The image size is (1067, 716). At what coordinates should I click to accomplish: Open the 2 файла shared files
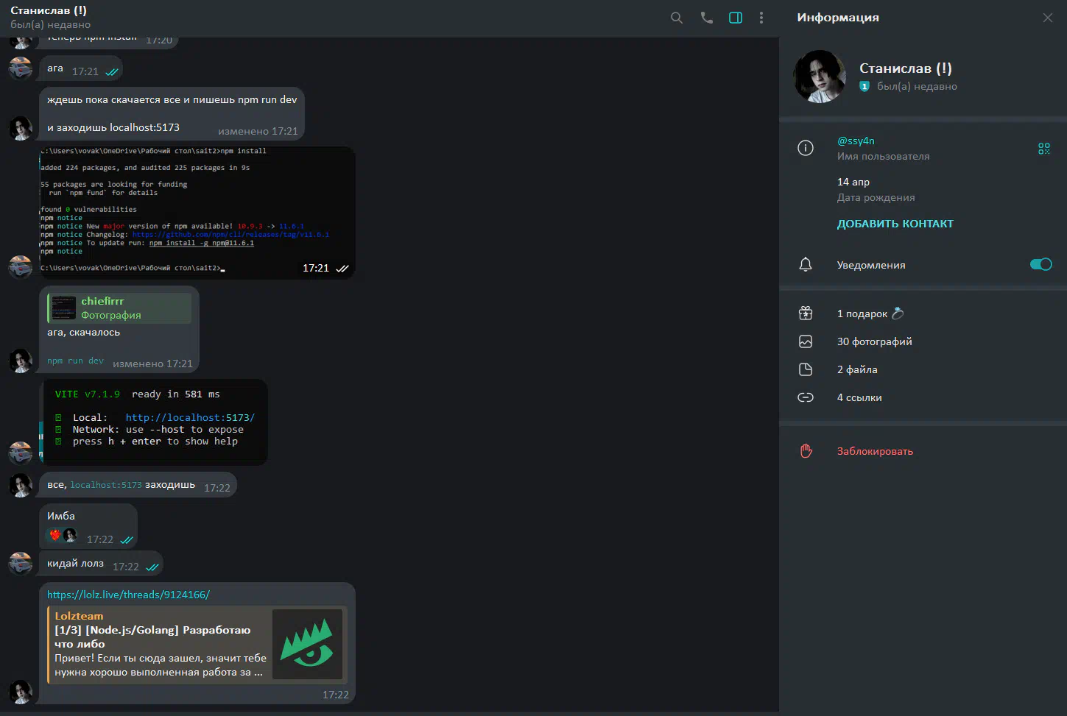856,369
